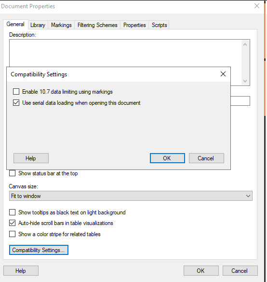This screenshot has width=267, height=282.
Task: Switch to the Library tab
Action: point(38,25)
